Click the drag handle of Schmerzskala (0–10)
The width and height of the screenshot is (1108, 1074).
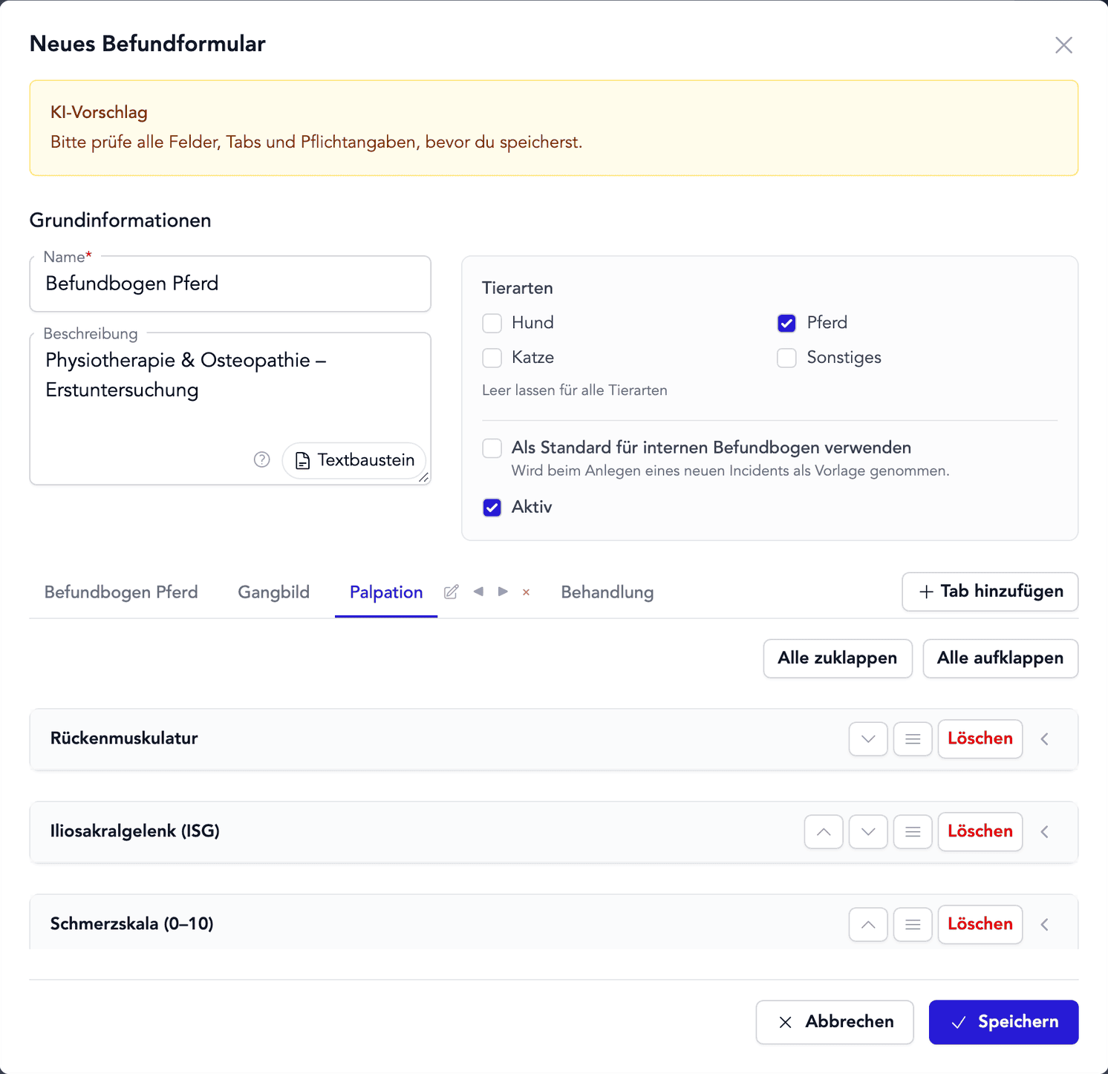pos(913,924)
